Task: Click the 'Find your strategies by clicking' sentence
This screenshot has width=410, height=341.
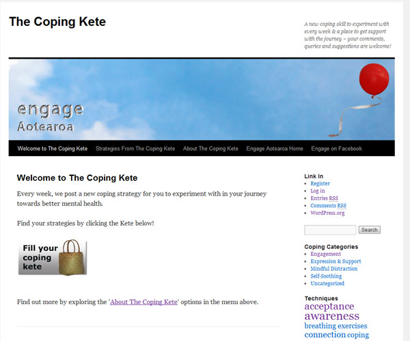Action: pos(85,223)
